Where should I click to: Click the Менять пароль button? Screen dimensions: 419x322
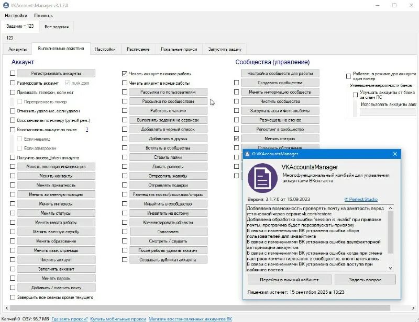56,278
